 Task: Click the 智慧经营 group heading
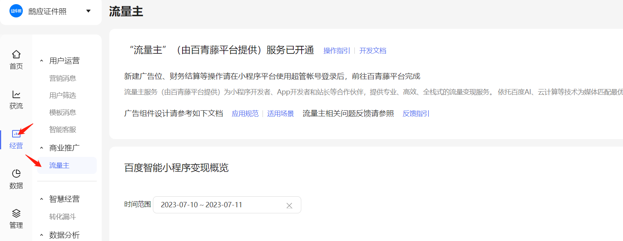[x=65, y=199]
